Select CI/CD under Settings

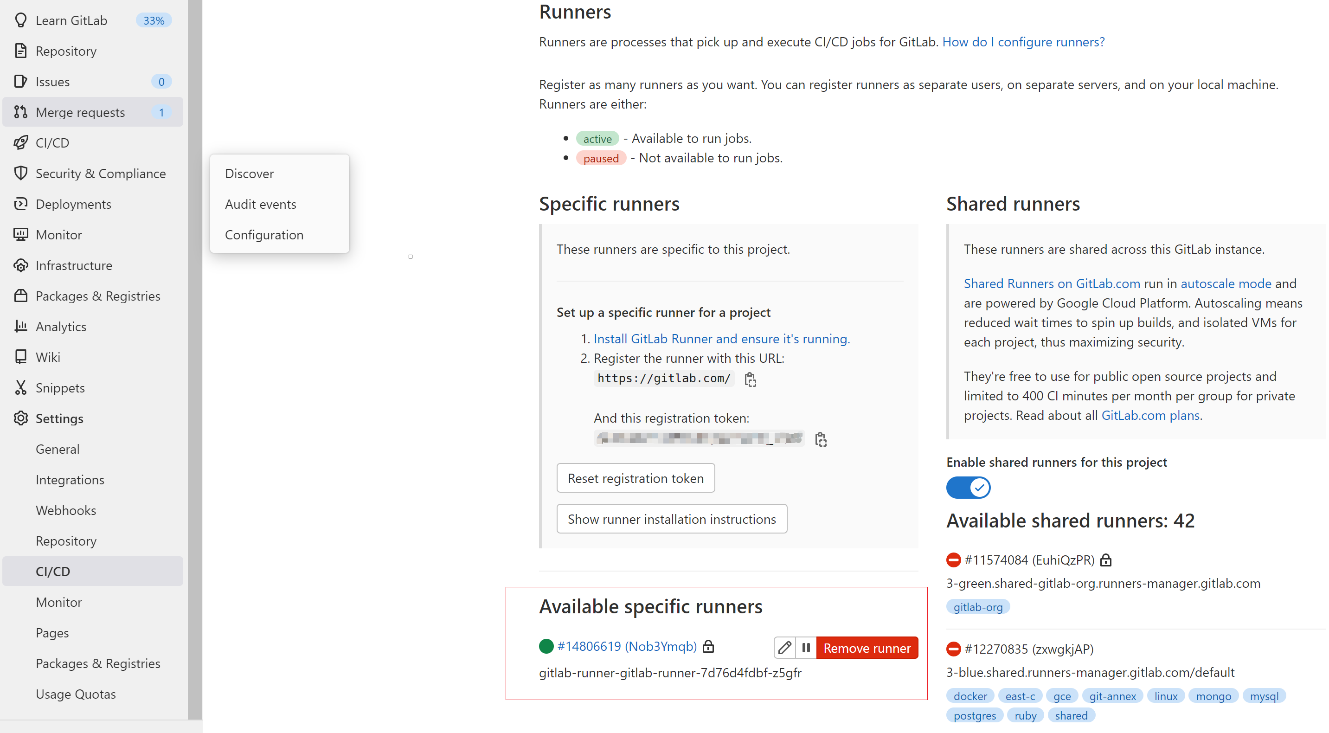(x=93, y=571)
